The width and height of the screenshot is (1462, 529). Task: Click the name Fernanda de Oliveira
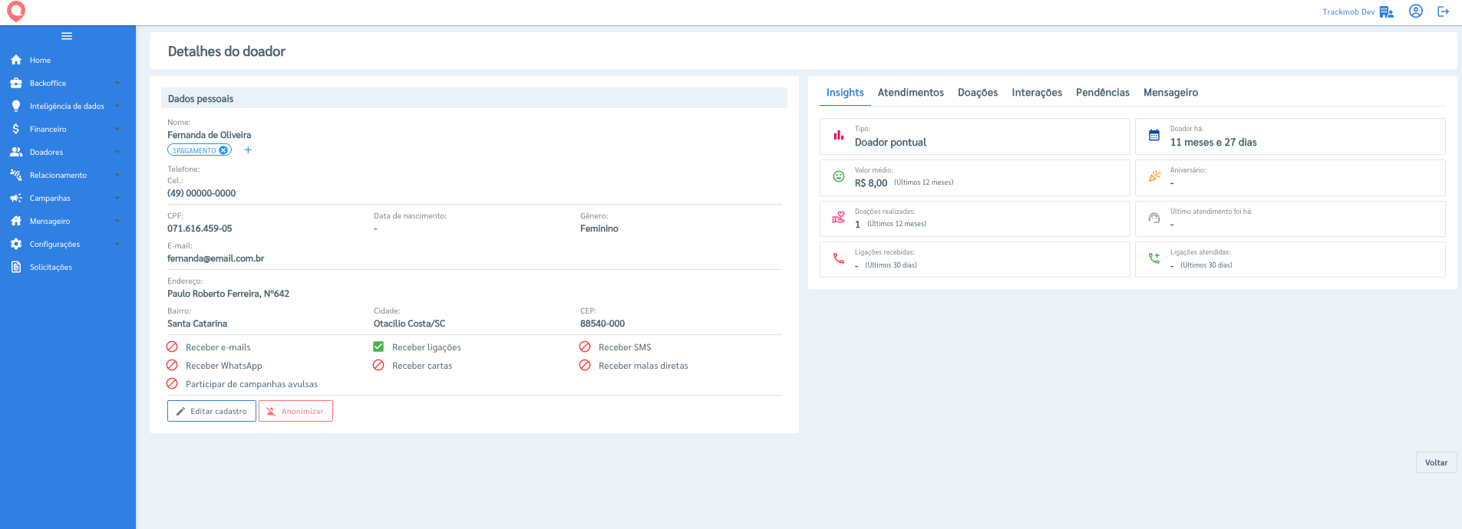[x=210, y=135]
